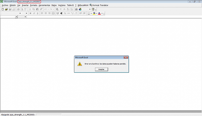Open the font size dropdown

[x=26, y=13]
